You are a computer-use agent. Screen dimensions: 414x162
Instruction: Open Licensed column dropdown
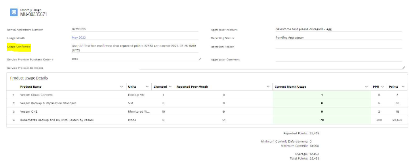[170, 87]
